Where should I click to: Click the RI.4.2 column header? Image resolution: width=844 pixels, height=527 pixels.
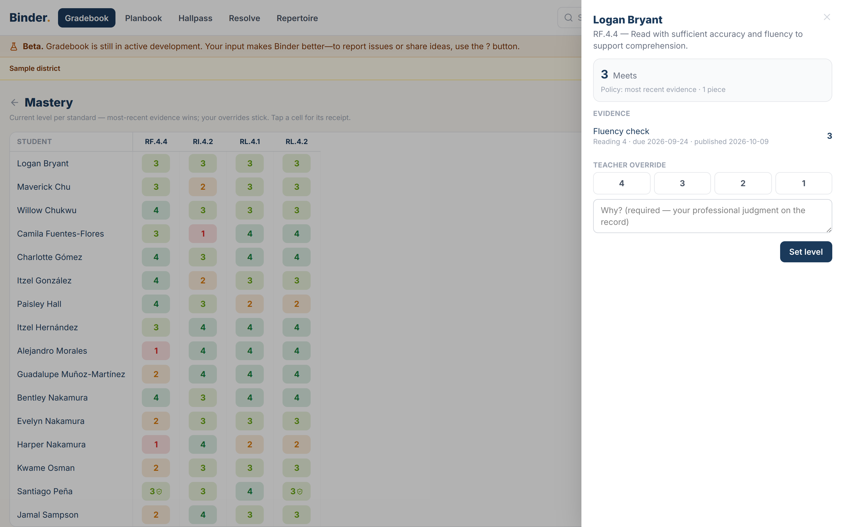[203, 141]
